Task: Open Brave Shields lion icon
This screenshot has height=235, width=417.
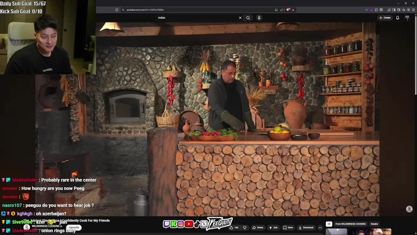Action: 288,10
